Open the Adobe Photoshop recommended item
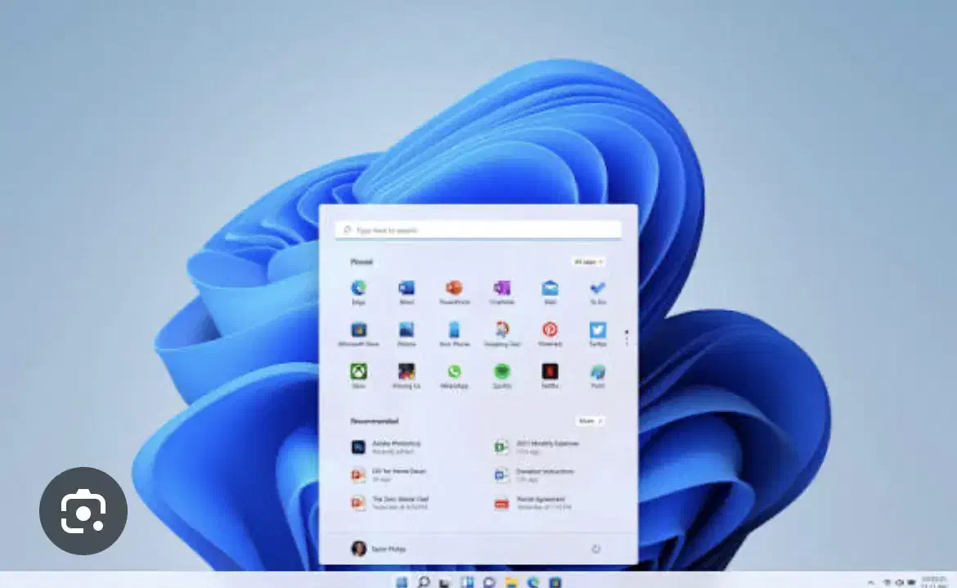Viewport: 957px width, 588px height. [x=388, y=447]
